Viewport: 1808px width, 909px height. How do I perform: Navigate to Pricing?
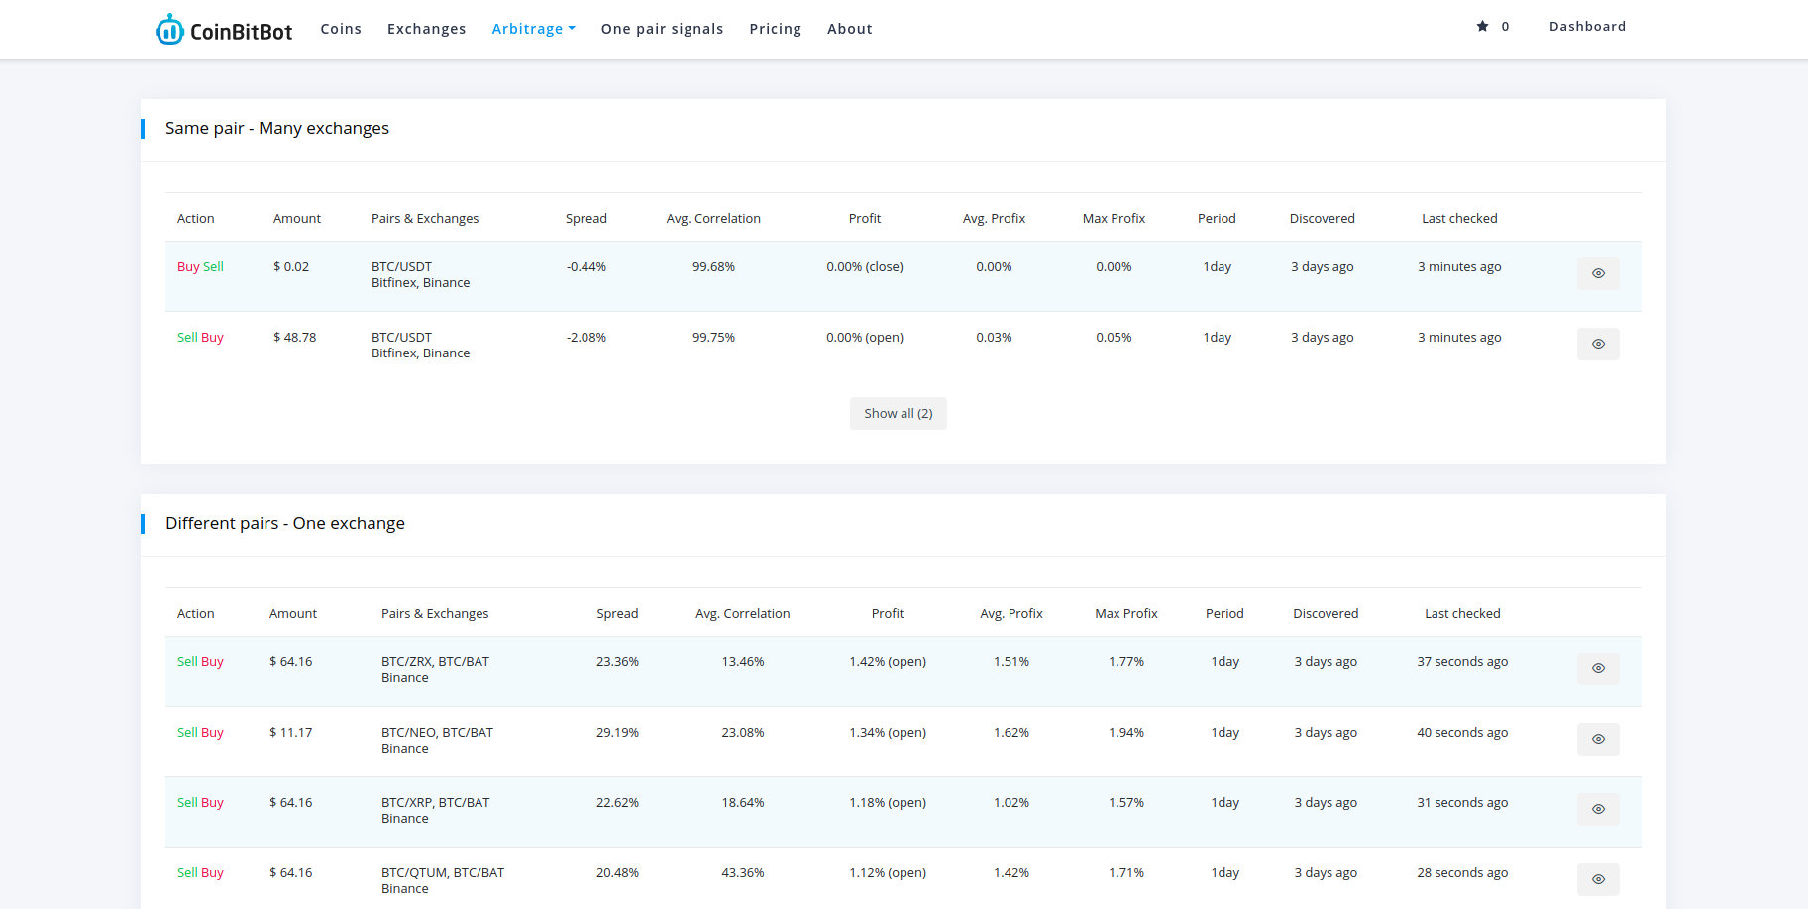775,29
